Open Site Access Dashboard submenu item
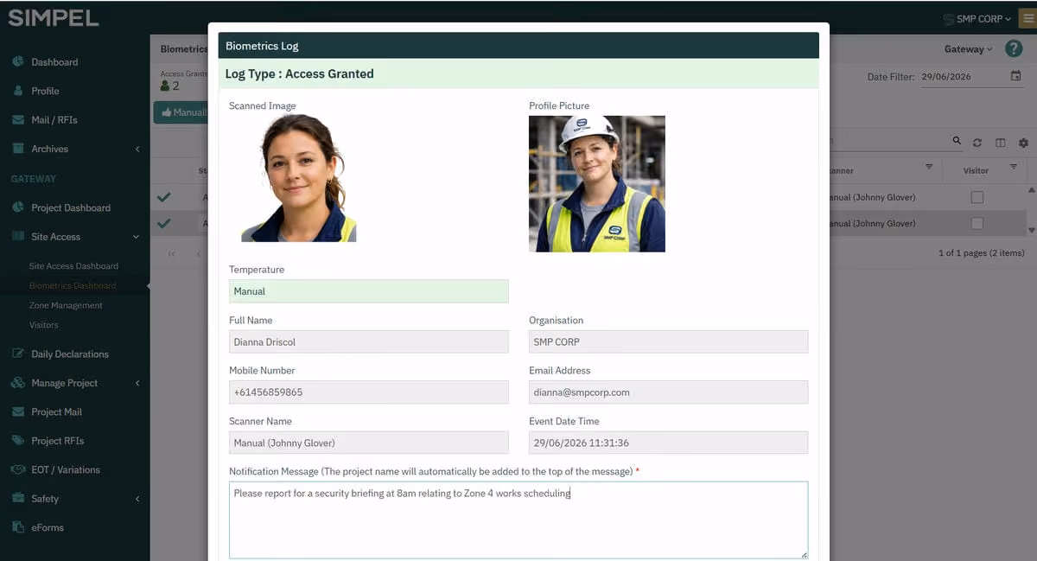This screenshot has height=561, width=1037. [x=73, y=266]
